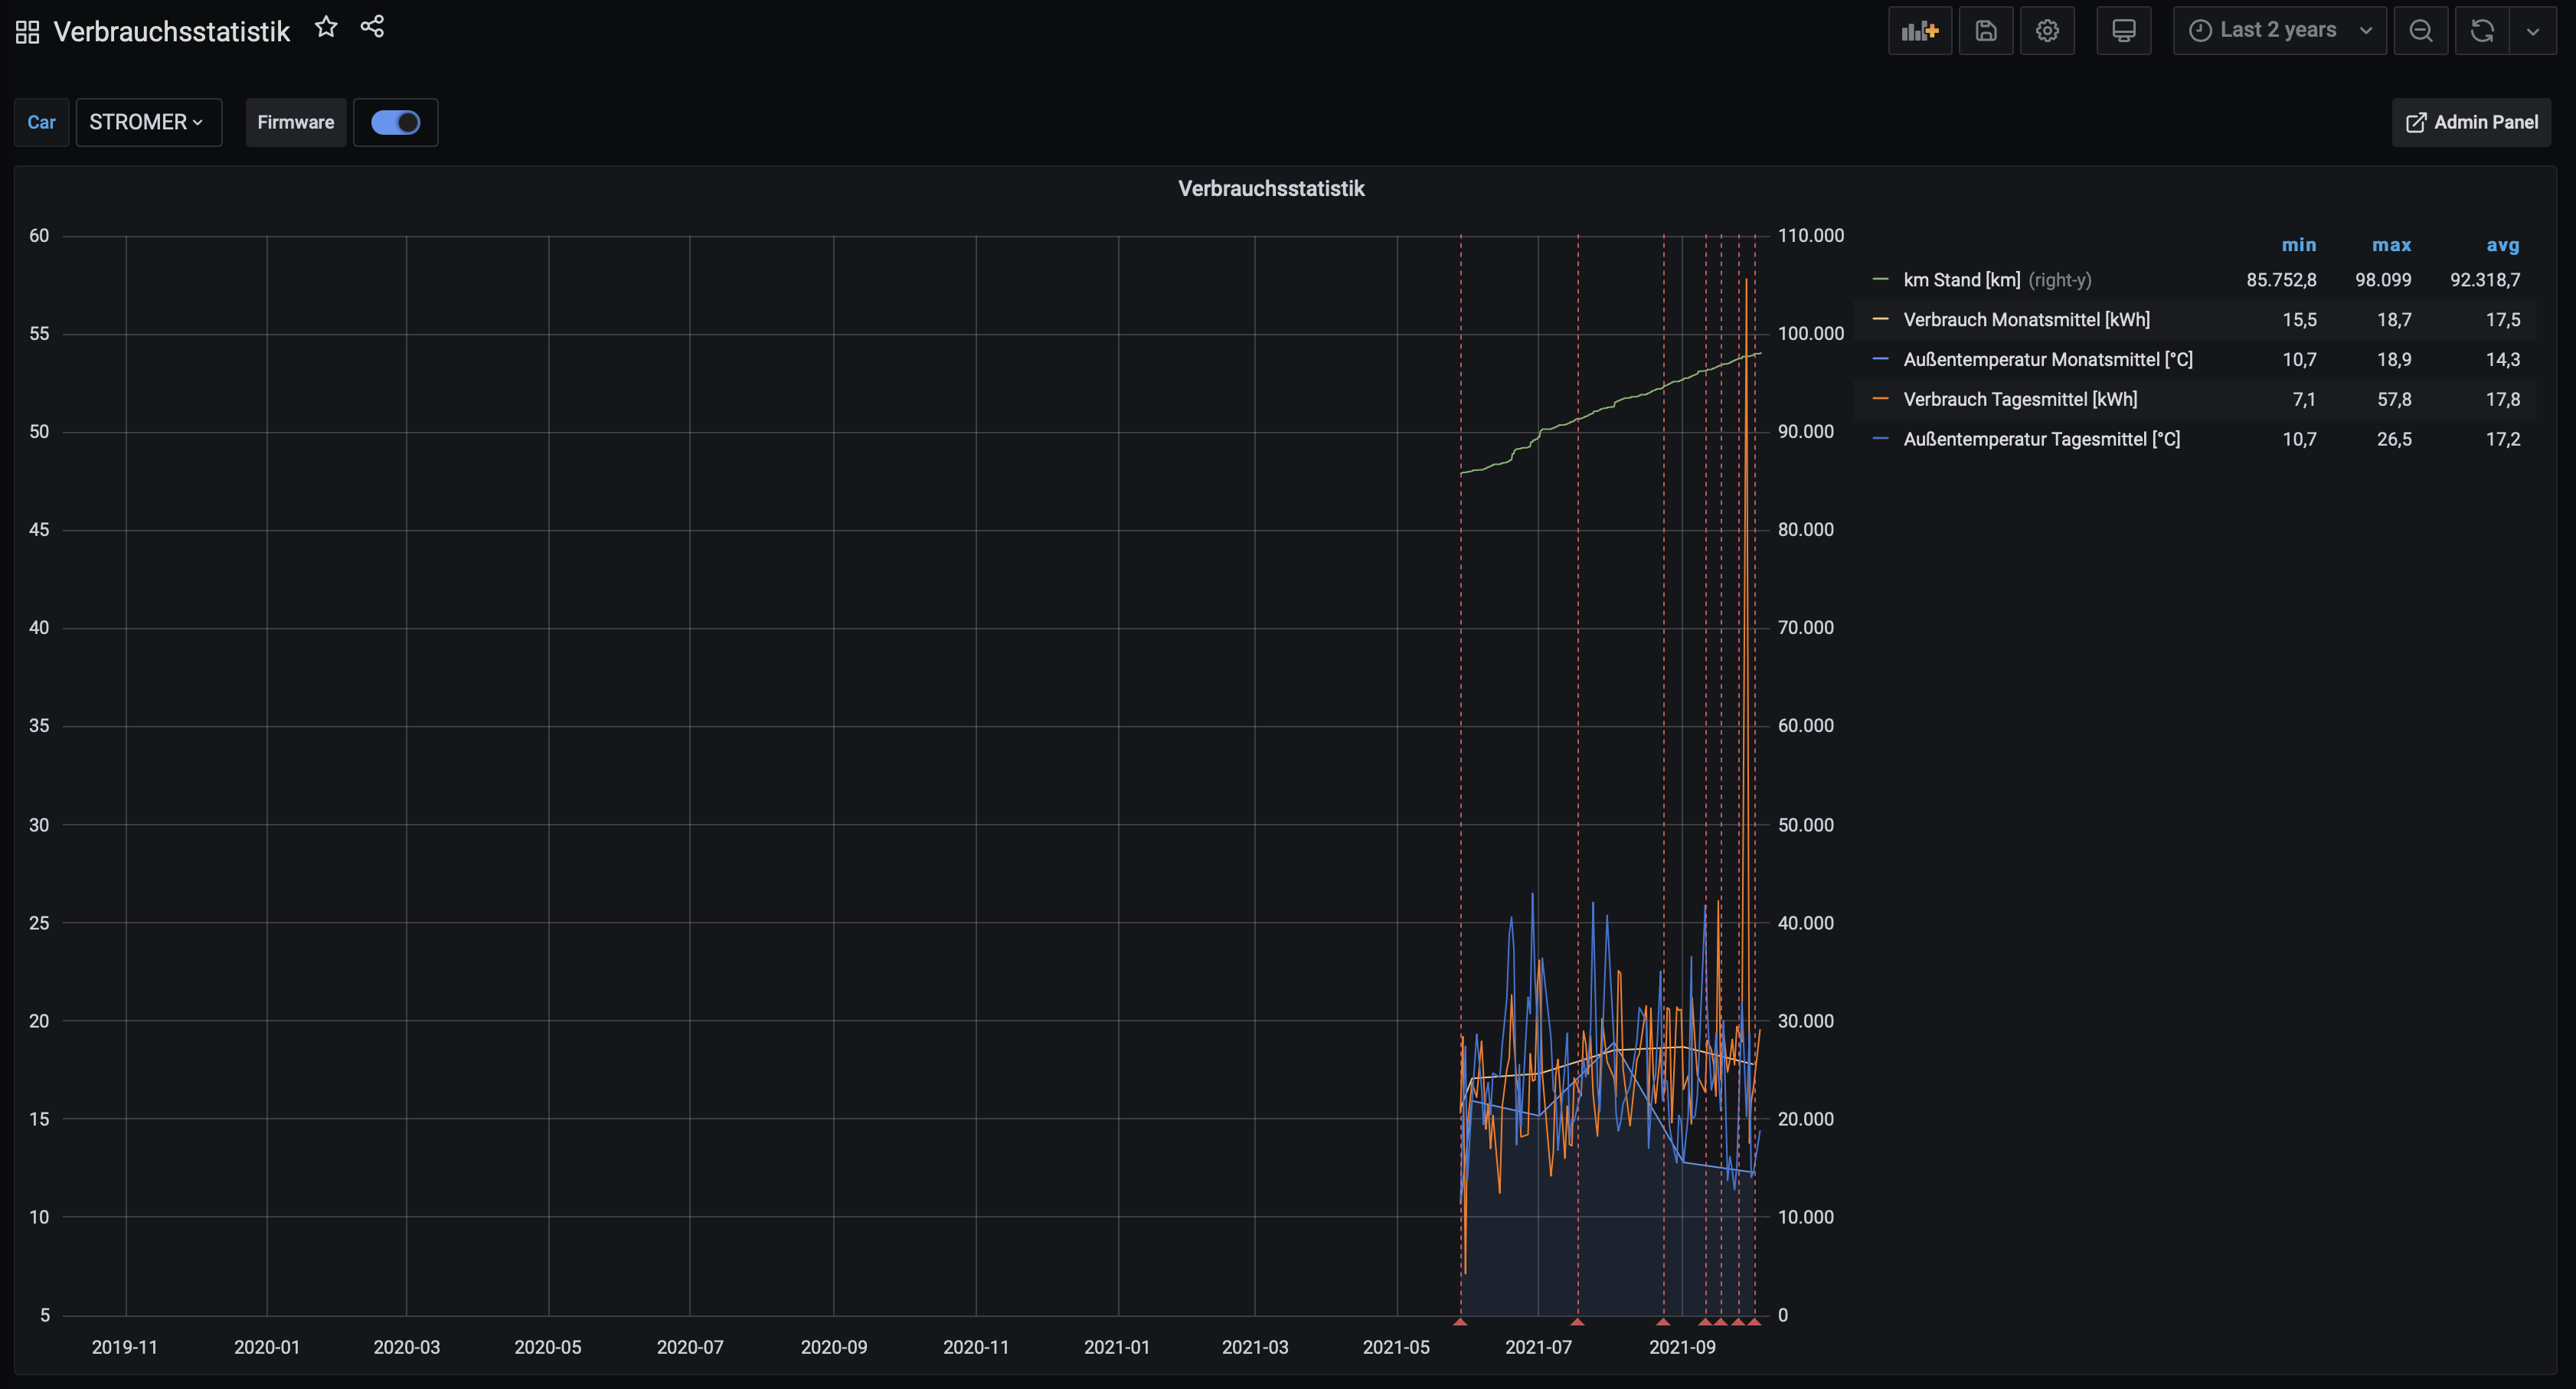Refresh the dashboard
Image resolution: width=2576 pixels, height=1389 pixels.
point(2481,31)
